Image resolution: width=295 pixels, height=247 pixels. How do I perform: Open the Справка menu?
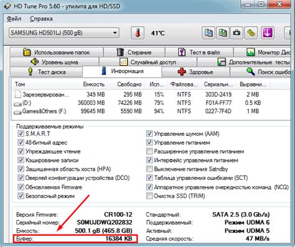[41, 19]
